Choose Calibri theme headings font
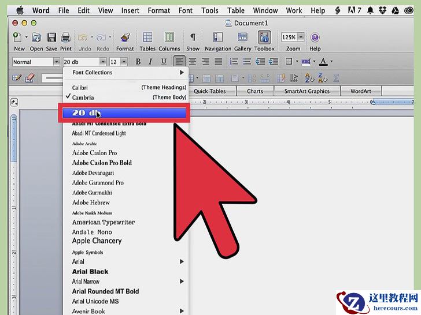421x315 pixels. pos(126,88)
